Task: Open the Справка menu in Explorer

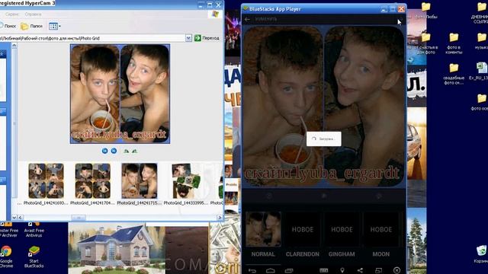Action: [33, 14]
